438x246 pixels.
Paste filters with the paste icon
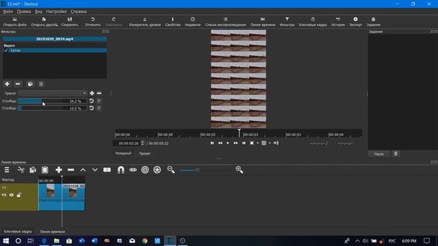pyautogui.click(x=41, y=84)
